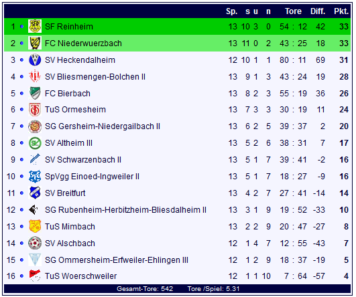
Task: Click the FC Bierbach green shield logo
Action: [35, 93]
